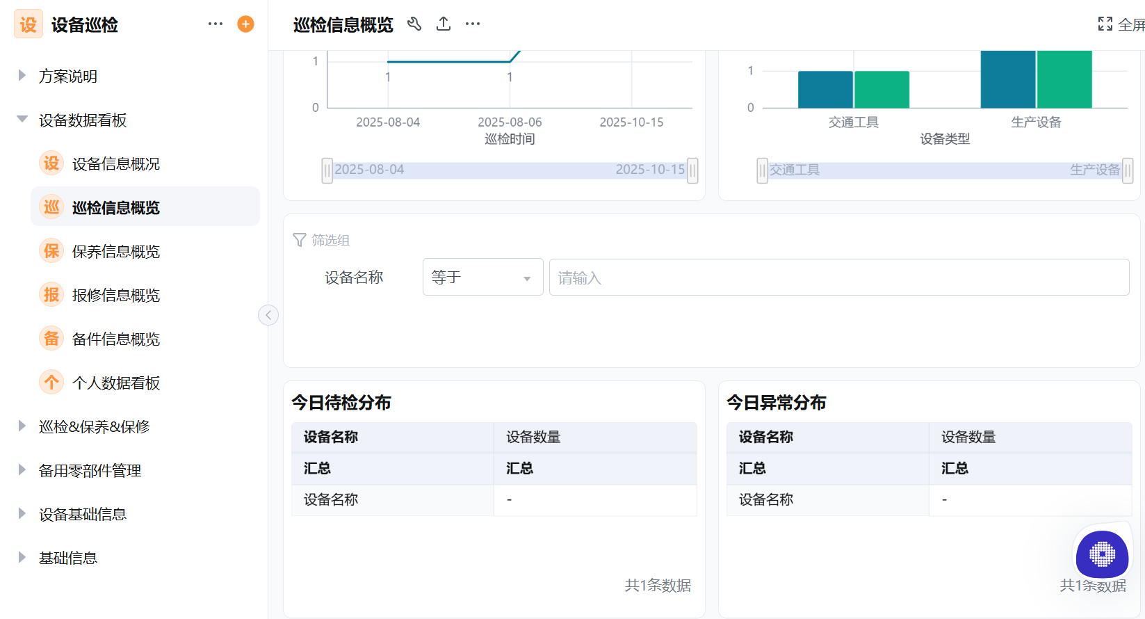Select 巡检信息概览 in sidebar
The width and height of the screenshot is (1145, 619).
(145, 207)
